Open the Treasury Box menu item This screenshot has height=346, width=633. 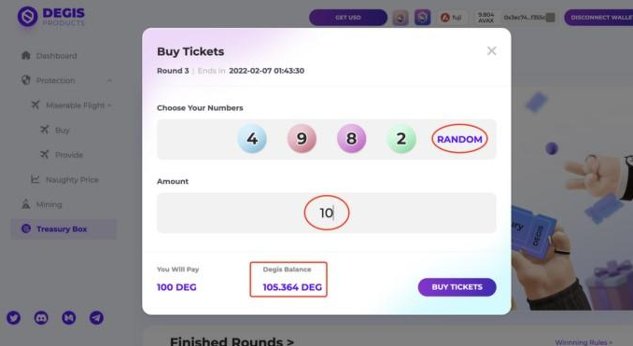(63, 229)
